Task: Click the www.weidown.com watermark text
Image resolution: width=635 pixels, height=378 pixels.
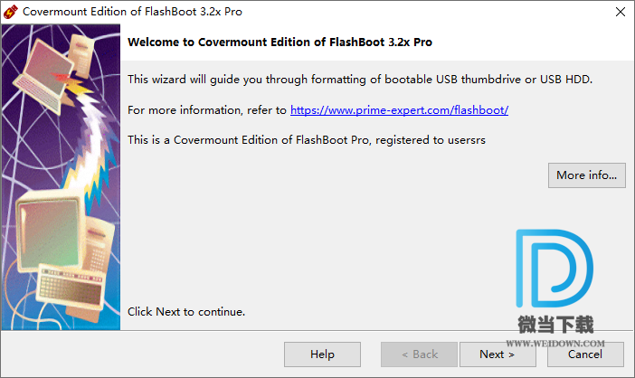Action: point(554,344)
